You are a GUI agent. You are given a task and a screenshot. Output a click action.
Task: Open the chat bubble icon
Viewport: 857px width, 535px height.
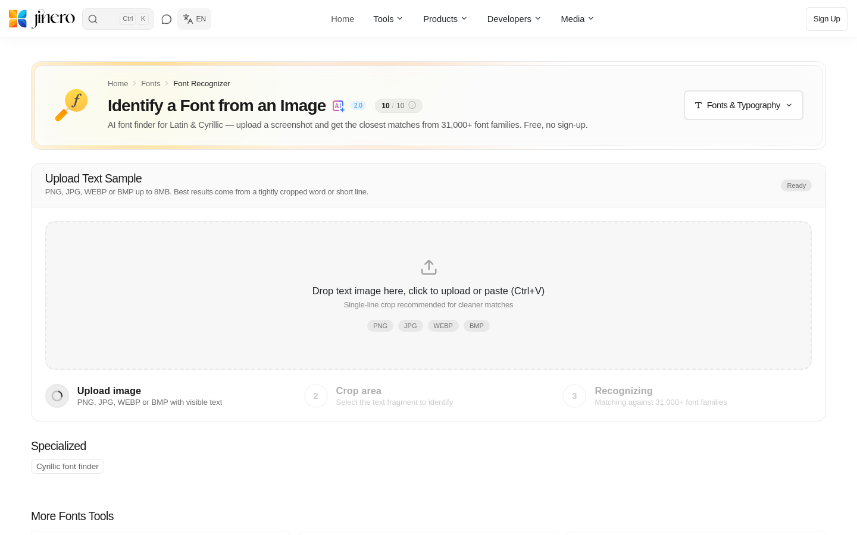tap(167, 19)
